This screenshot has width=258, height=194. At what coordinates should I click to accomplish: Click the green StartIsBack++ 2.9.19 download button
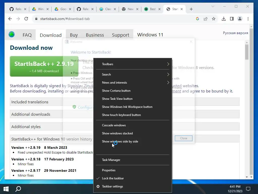(x=44, y=66)
